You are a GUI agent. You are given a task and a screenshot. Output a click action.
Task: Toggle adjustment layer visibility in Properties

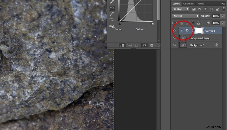pos(144,45)
